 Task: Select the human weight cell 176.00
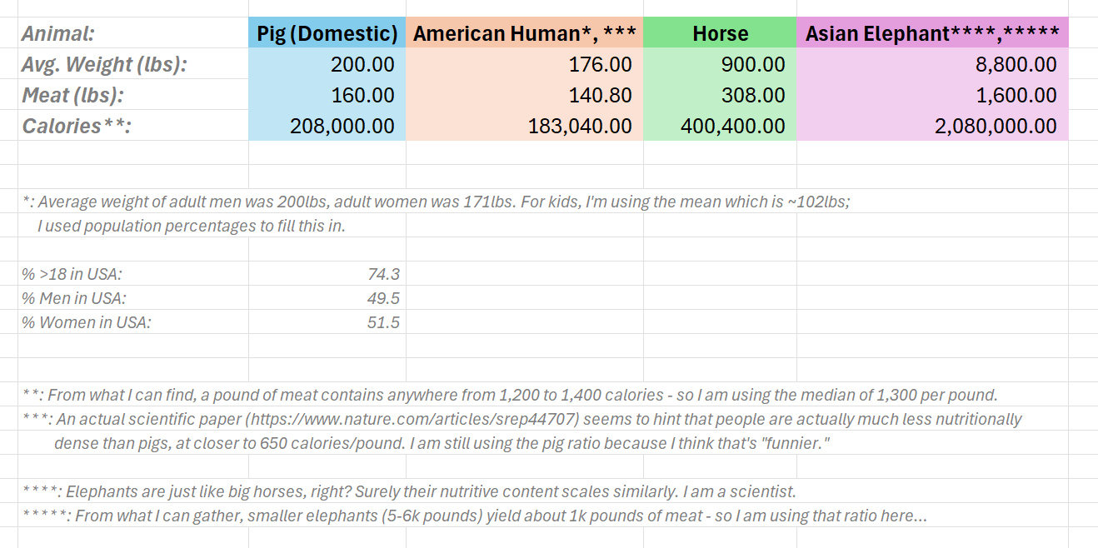pyautogui.click(x=525, y=64)
